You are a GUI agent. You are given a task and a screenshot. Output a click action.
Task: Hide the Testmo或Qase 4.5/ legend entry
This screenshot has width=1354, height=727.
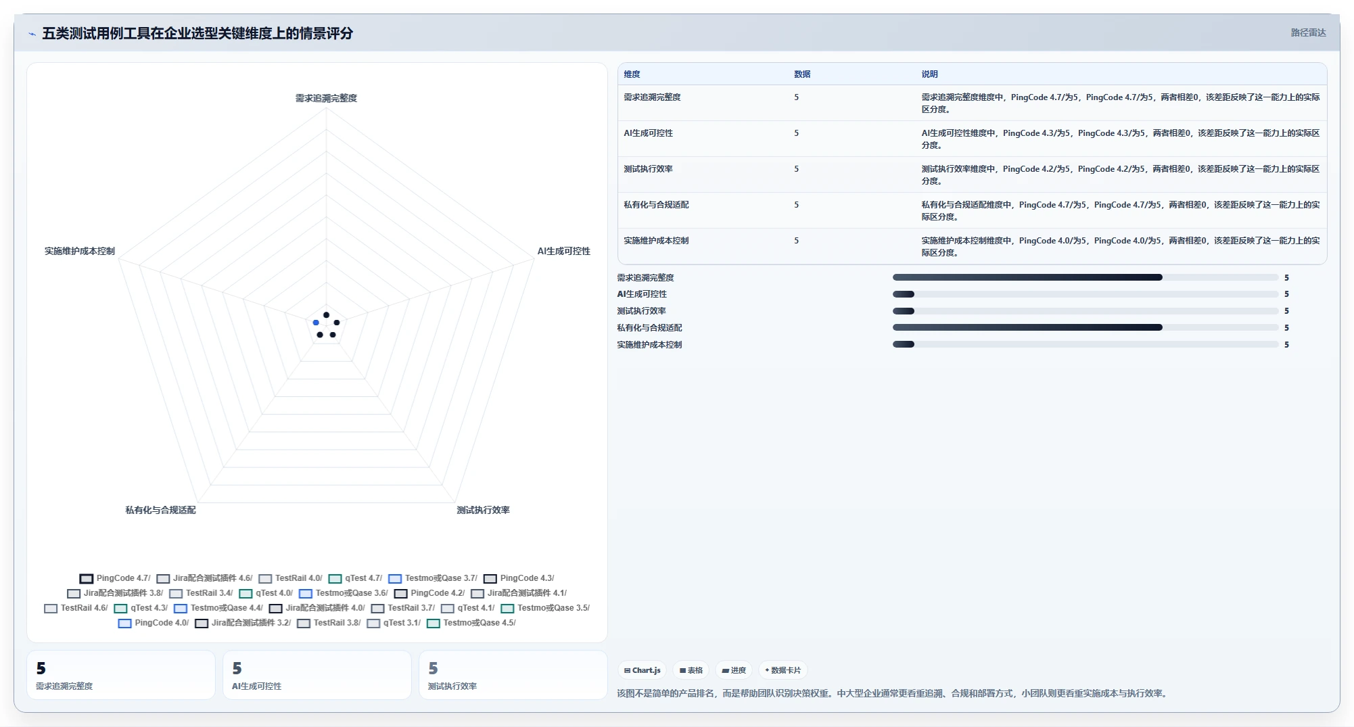(471, 623)
